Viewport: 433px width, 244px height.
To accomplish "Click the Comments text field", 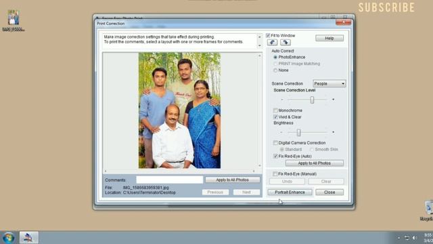I will (169, 180).
